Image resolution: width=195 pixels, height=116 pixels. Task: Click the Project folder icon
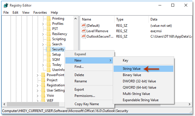click(x=43, y=80)
